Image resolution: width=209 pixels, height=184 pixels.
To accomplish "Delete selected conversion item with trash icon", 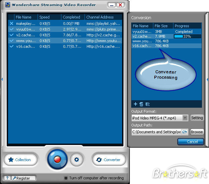I will pyautogui.click(x=141, y=104).
